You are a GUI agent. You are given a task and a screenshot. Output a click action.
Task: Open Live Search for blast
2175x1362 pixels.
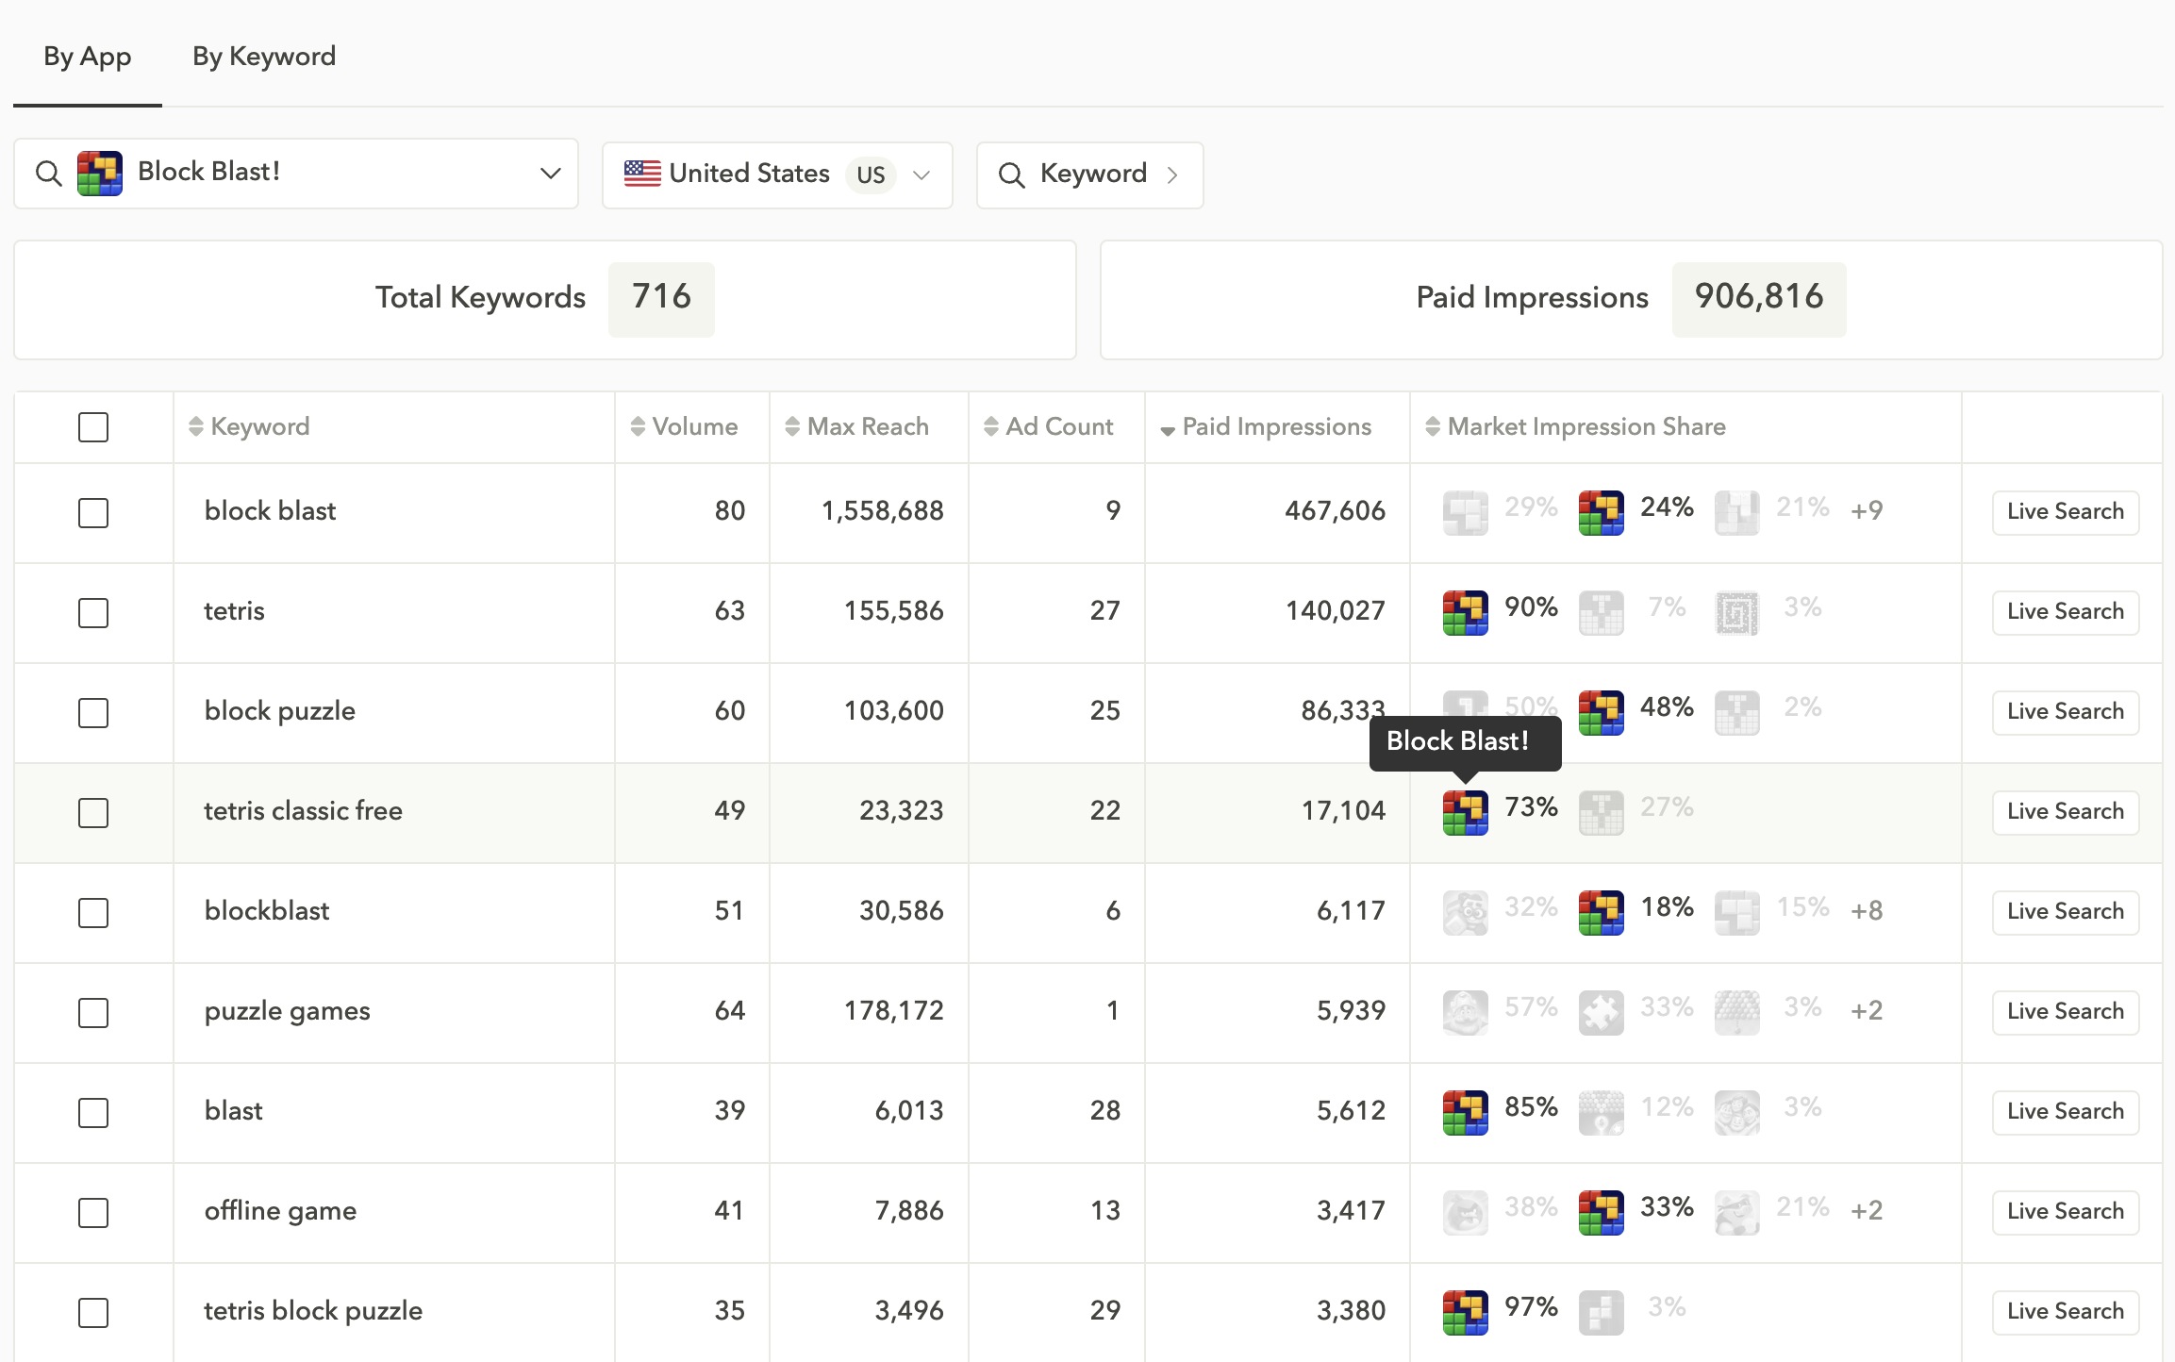[x=2066, y=1112]
